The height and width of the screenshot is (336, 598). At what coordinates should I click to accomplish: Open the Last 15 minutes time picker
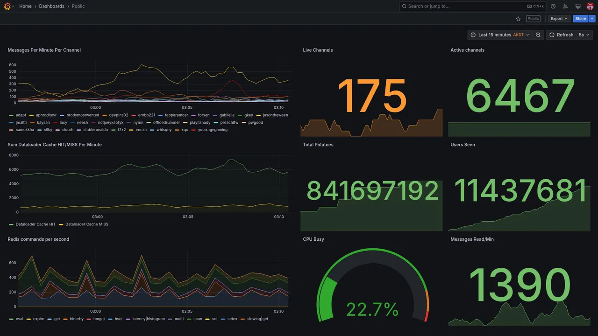coord(500,35)
